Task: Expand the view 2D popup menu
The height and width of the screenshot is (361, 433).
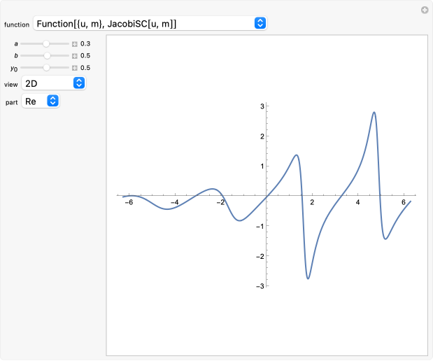Action: [x=54, y=83]
